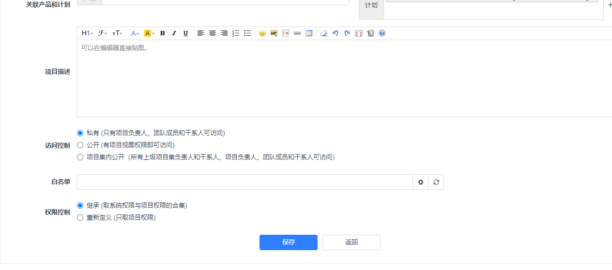The height and width of the screenshot is (270, 612).
Task: Click the plus icon beside 计划
Action: tap(609, 5)
